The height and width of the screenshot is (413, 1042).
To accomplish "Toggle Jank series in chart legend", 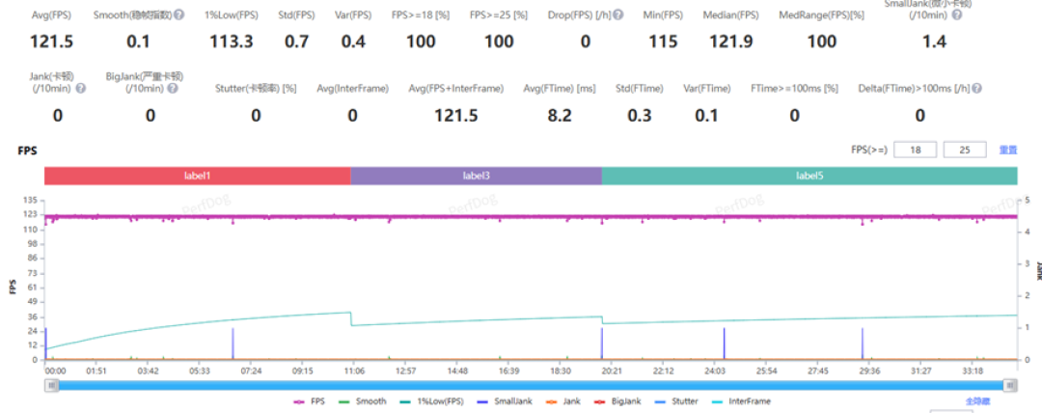I will (x=561, y=401).
